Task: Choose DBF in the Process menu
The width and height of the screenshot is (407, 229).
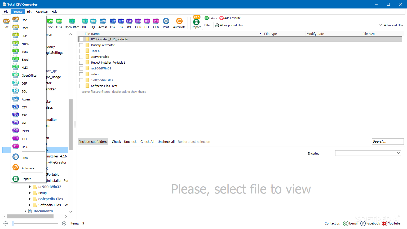Action: point(29,83)
